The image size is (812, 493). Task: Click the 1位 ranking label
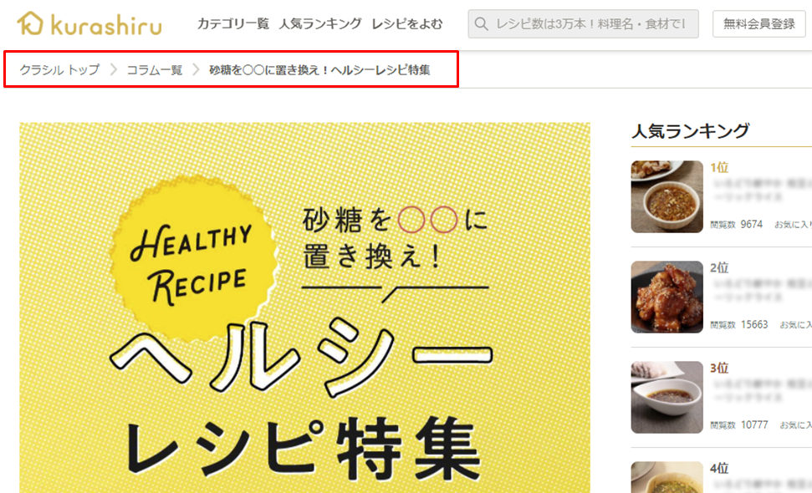719,168
